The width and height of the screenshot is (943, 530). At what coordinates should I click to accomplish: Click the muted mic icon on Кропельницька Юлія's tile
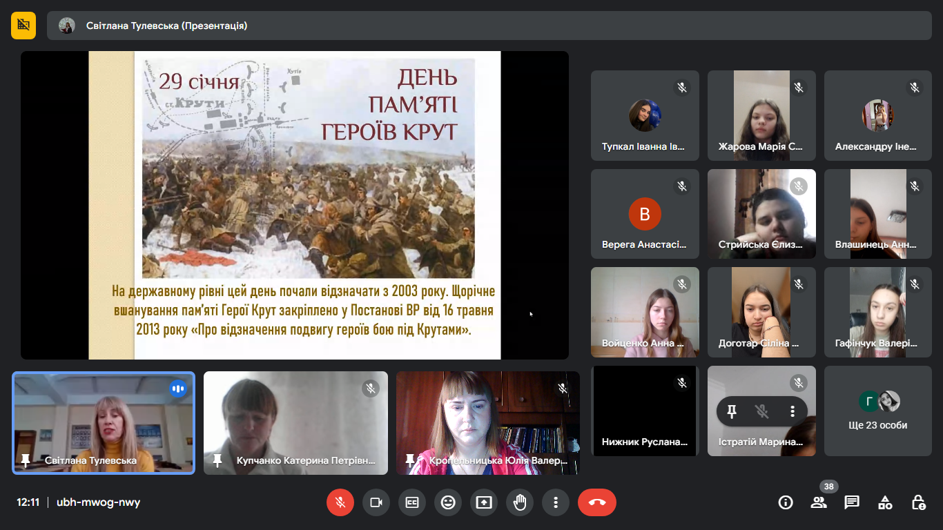[563, 389]
